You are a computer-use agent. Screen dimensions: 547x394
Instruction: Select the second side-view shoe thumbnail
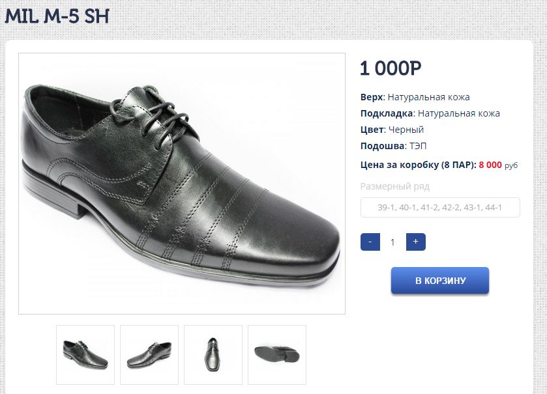click(x=149, y=355)
